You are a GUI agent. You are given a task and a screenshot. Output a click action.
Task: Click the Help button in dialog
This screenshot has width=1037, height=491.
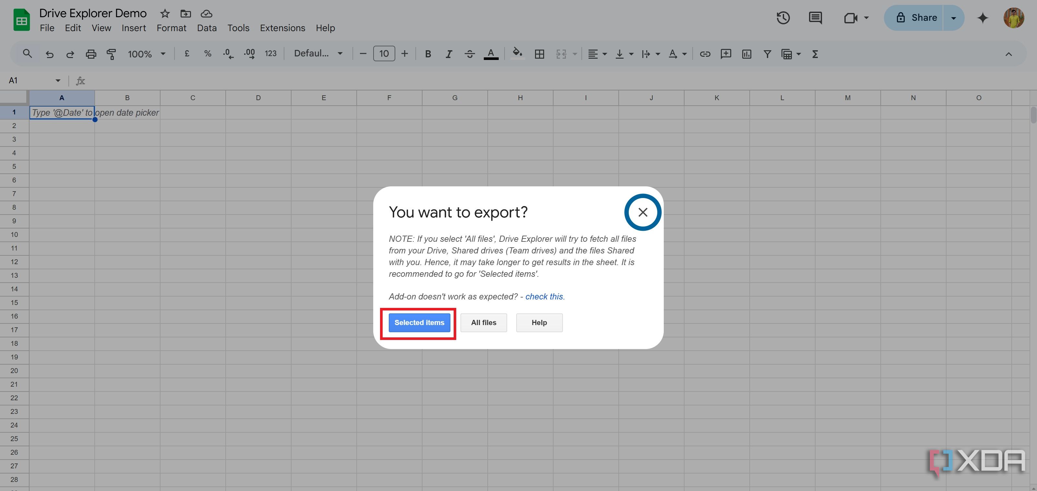[539, 322]
